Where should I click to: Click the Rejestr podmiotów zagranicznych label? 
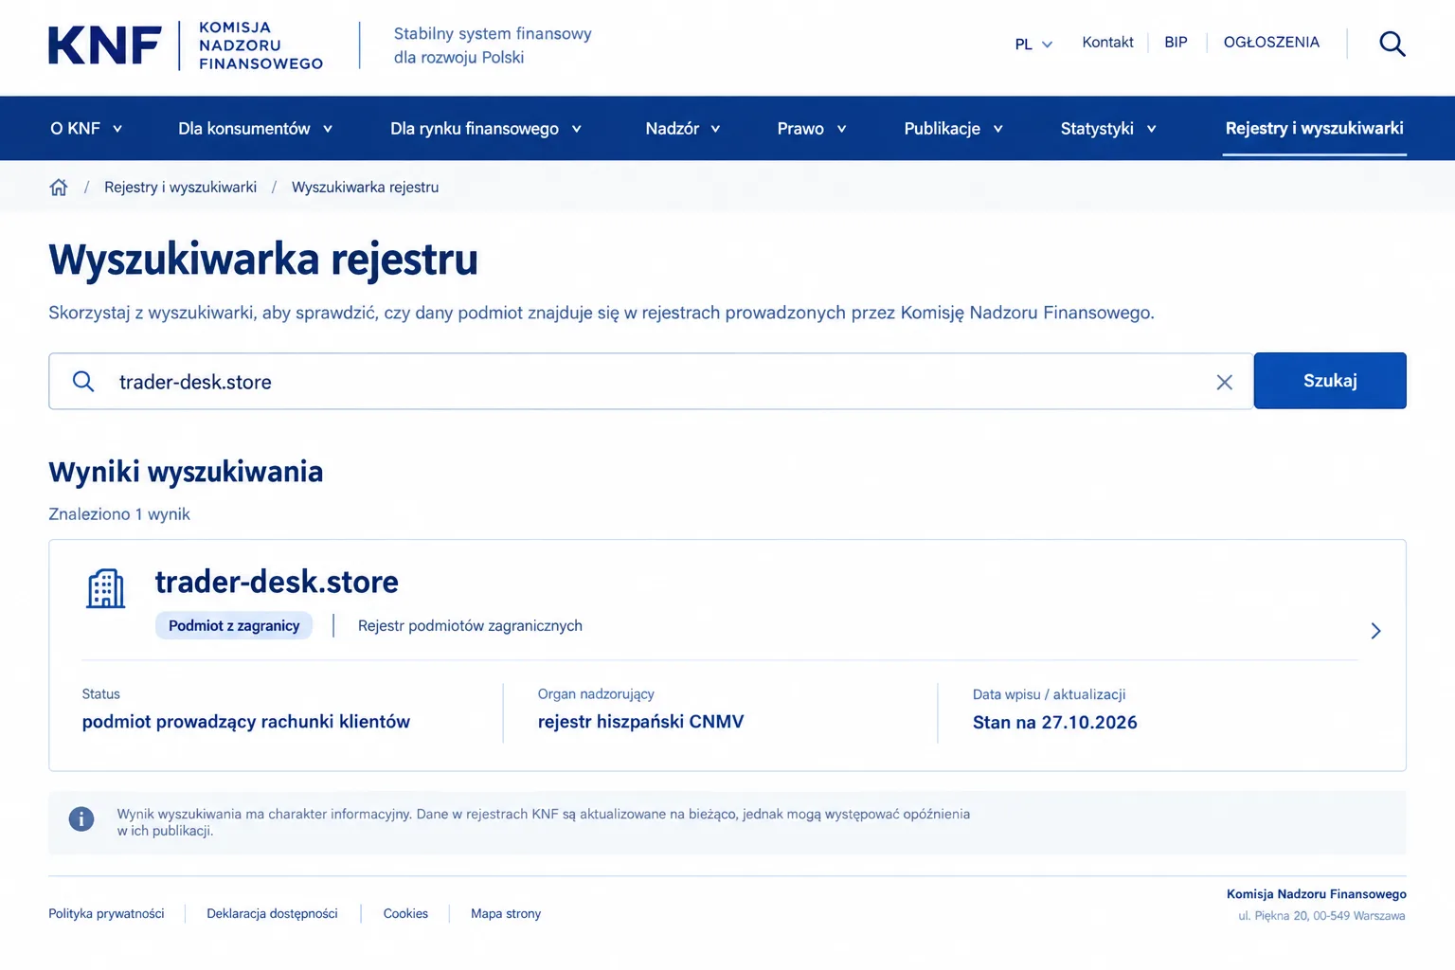pos(470,626)
